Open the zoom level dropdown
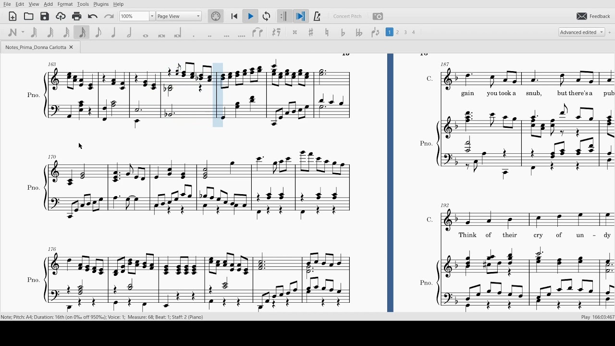The width and height of the screenshot is (615, 346). click(152, 16)
